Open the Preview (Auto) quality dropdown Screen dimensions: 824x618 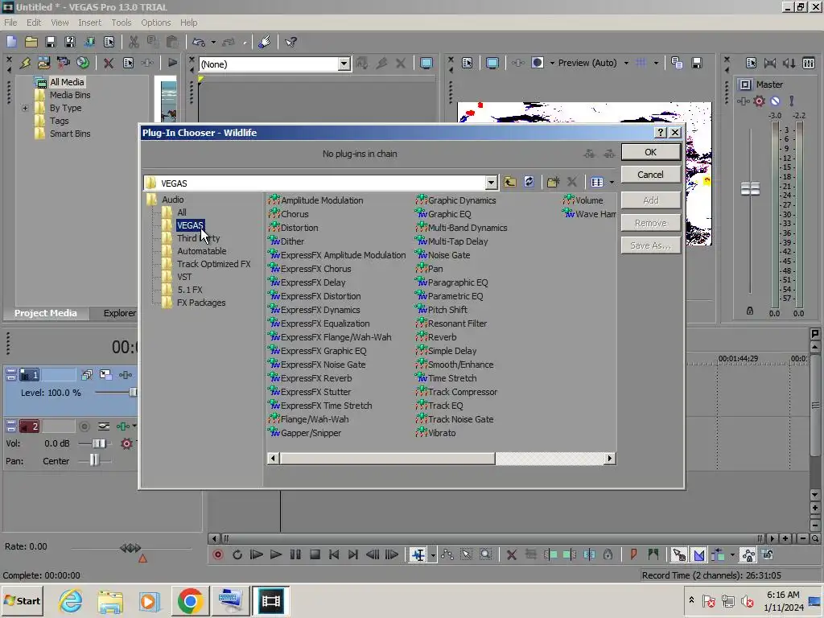pos(626,63)
